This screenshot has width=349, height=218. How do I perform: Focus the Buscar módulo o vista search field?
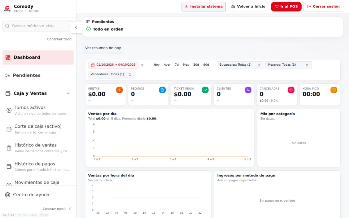coord(38,26)
